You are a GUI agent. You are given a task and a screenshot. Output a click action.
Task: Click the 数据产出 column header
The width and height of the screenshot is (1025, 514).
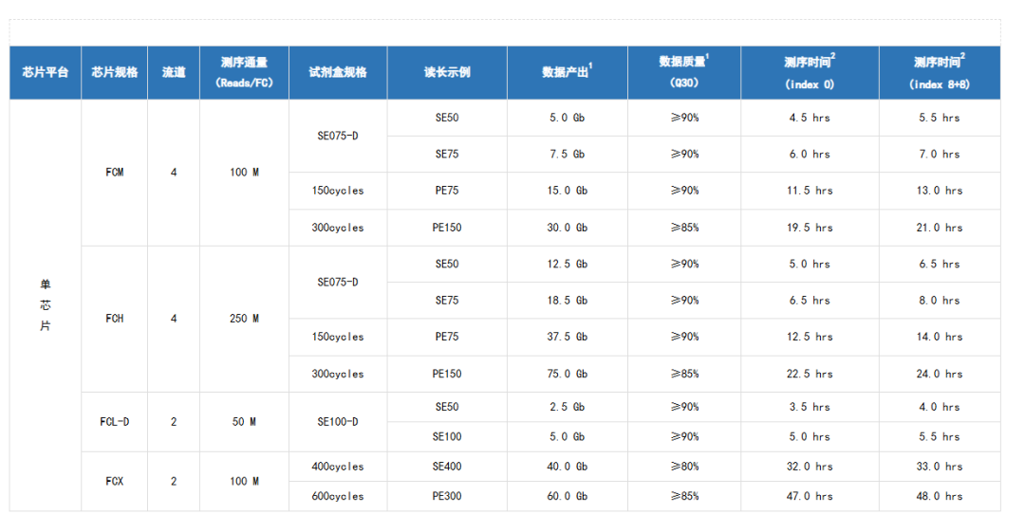point(568,72)
